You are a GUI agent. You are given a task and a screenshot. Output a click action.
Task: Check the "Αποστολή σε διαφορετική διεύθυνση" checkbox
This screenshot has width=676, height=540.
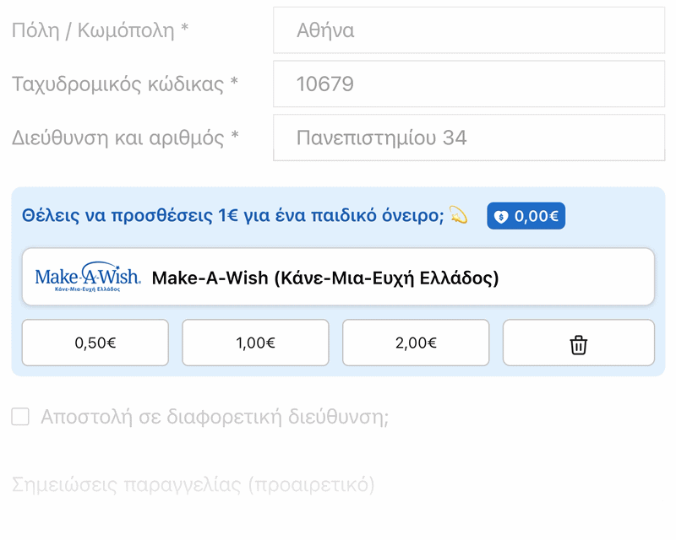point(21,416)
